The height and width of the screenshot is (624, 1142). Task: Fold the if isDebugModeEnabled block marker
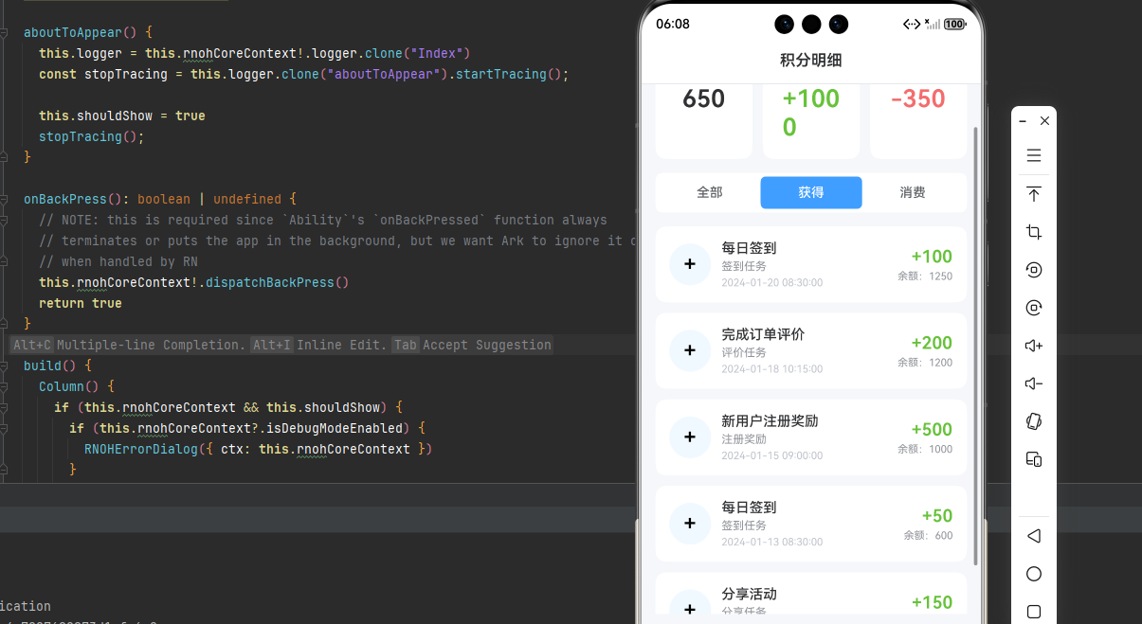pos(4,428)
